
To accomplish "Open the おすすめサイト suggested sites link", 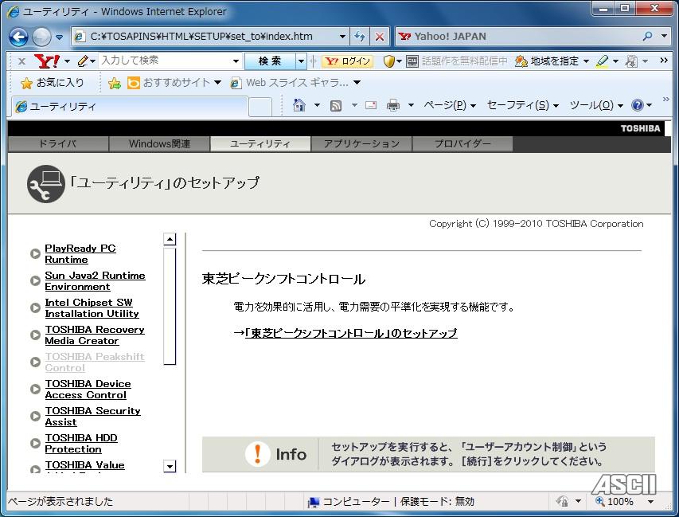I will tap(174, 82).
